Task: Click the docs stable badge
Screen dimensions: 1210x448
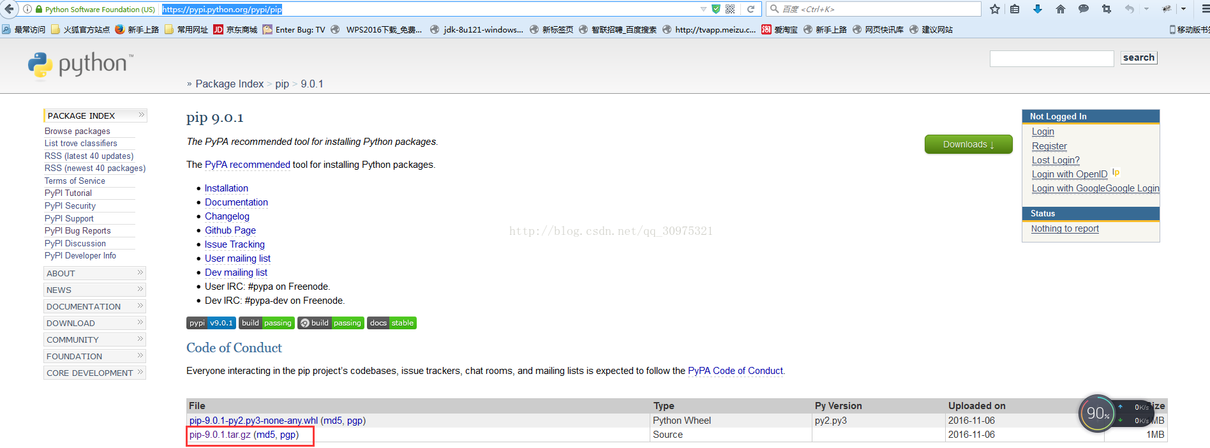Action: point(392,323)
